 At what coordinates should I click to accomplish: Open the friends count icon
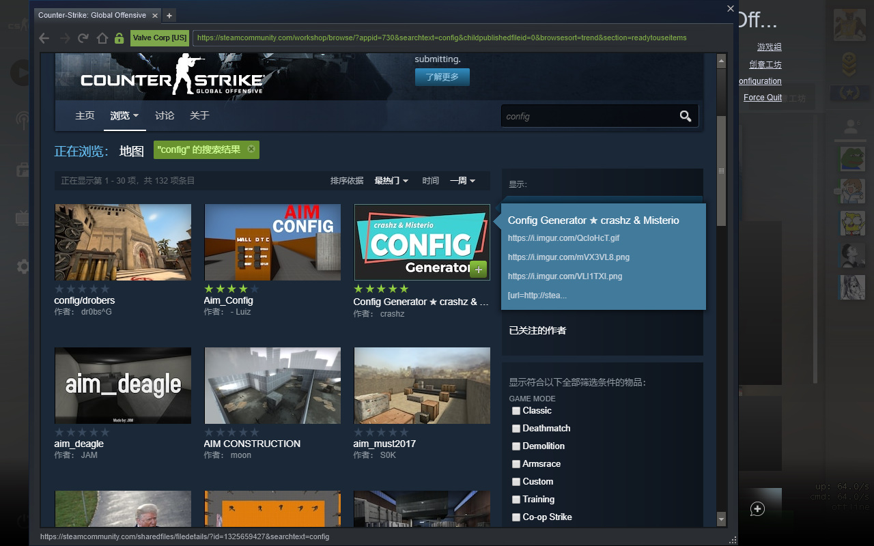tap(851, 126)
